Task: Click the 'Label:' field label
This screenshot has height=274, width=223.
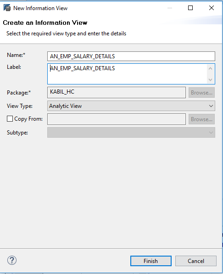Action: pyautogui.click(x=14, y=67)
